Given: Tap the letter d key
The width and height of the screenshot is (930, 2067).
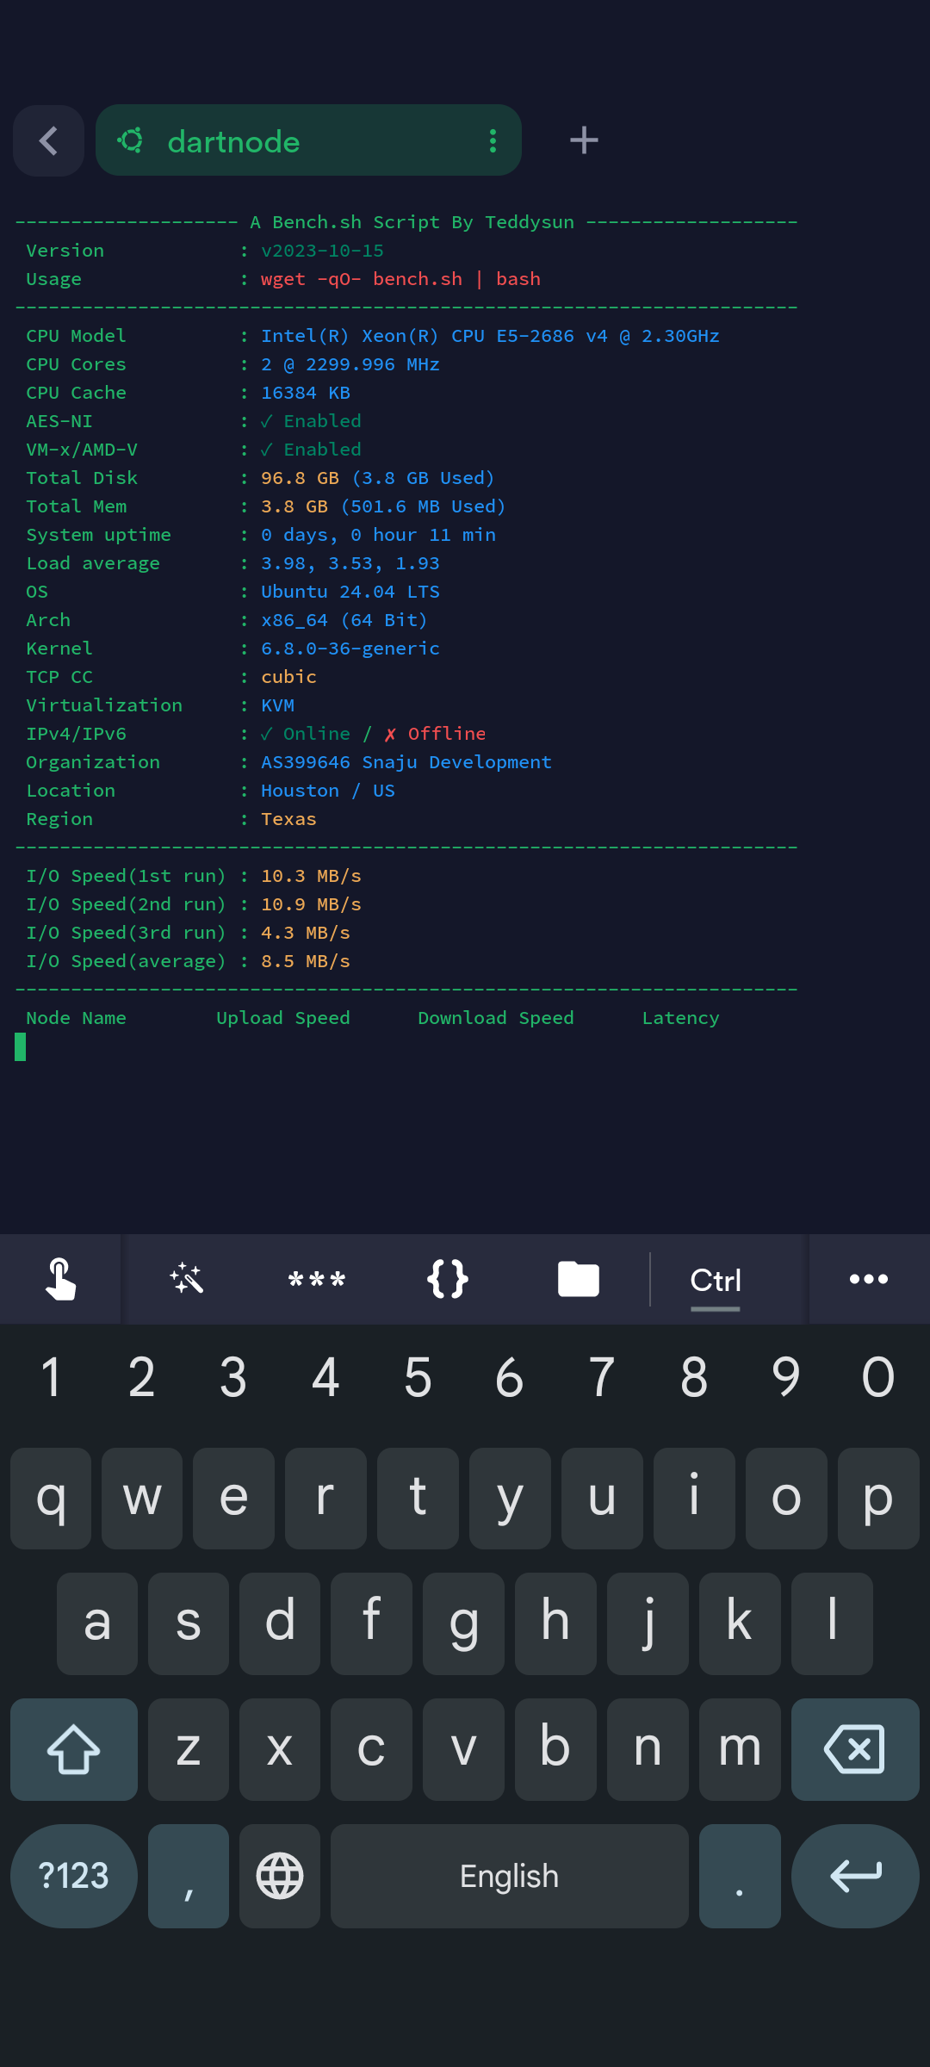Looking at the screenshot, I should point(280,1623).
